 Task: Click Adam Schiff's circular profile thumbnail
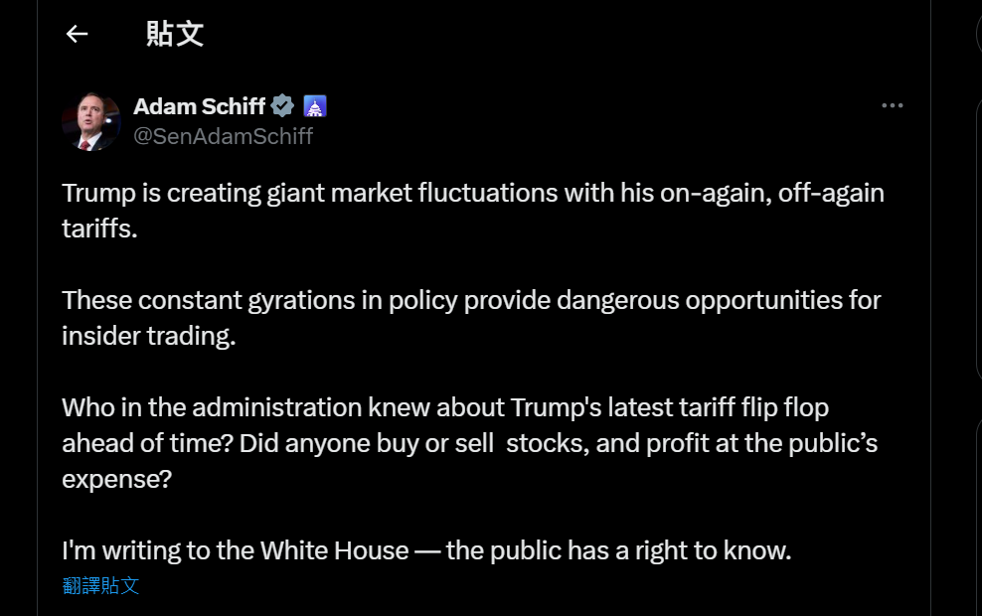[x=90, y=119]
